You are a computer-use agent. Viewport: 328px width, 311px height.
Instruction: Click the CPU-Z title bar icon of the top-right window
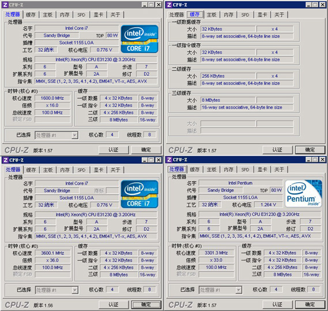(169, 5)
